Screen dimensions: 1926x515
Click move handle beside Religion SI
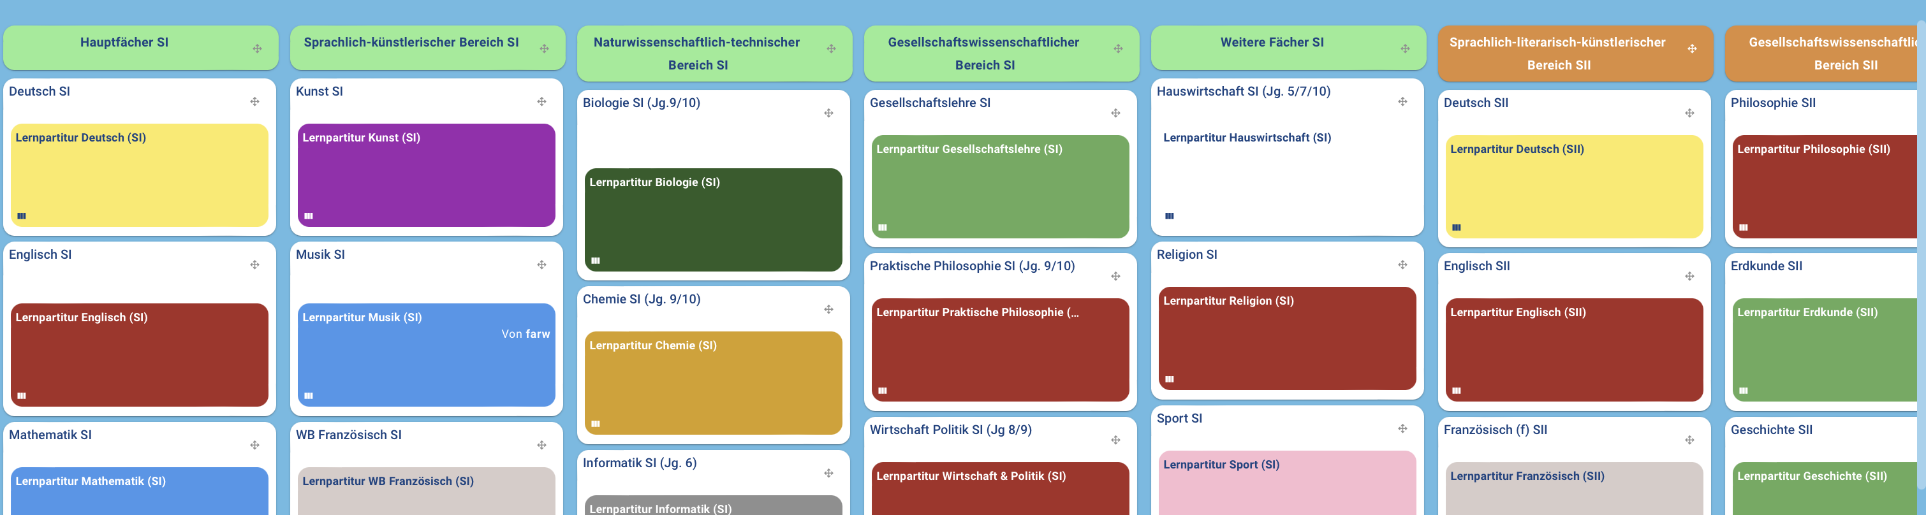coord(1402,265)
